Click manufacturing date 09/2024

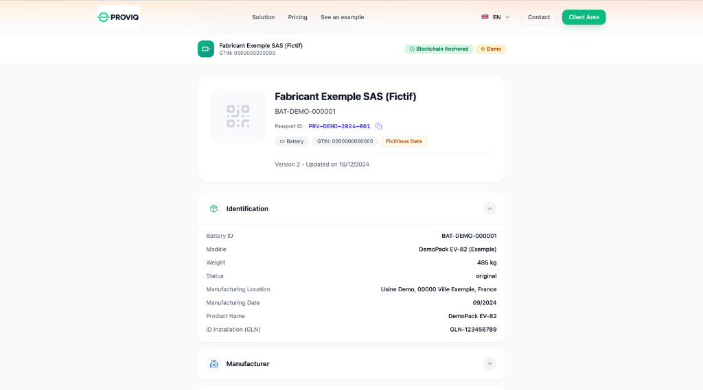click(x=484, y=303)
